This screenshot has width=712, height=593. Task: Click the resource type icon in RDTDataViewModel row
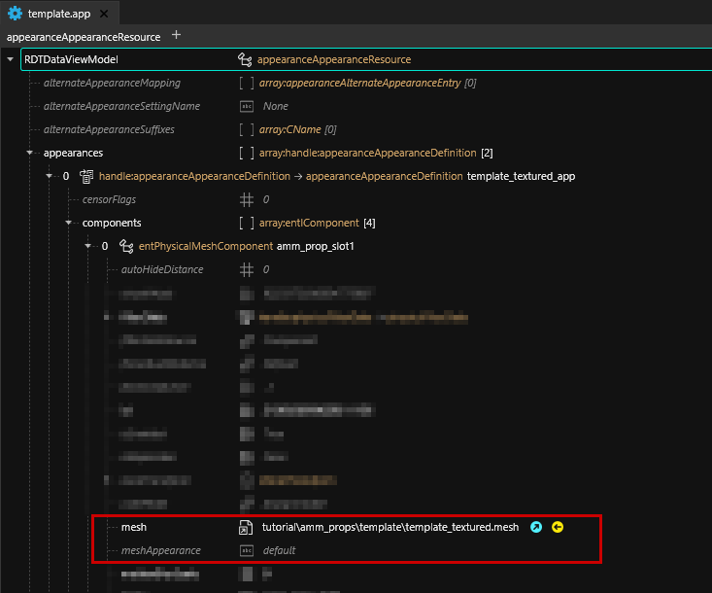click(245, 59)
